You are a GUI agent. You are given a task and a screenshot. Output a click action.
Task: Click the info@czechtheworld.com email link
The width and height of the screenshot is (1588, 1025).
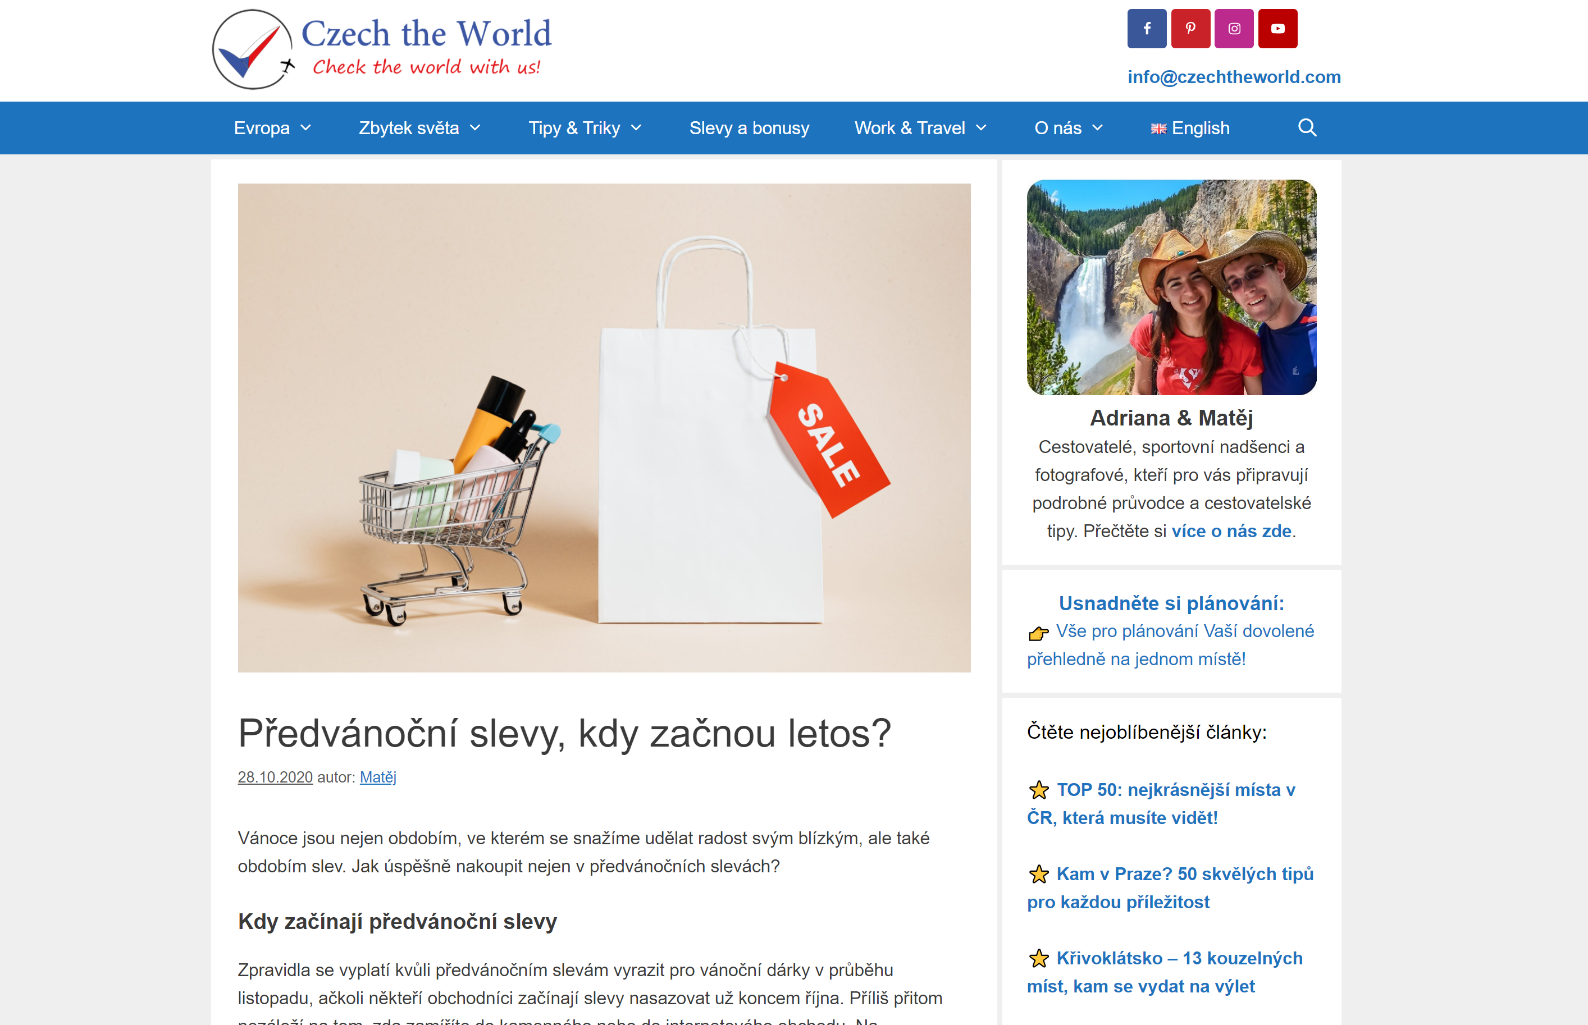1234,77
